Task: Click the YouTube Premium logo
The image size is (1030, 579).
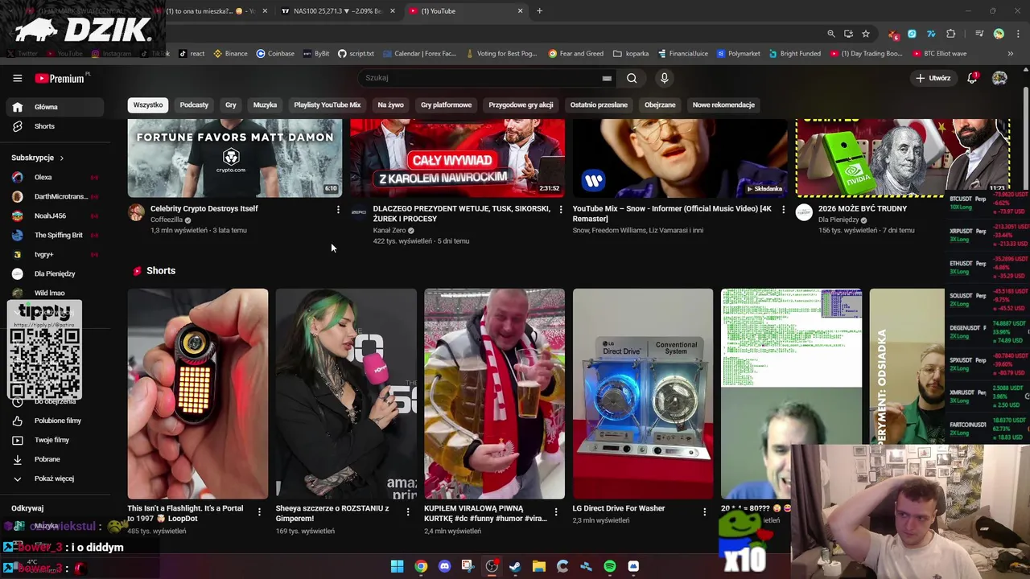Action: pyautogui.click(x=61, y=78)
